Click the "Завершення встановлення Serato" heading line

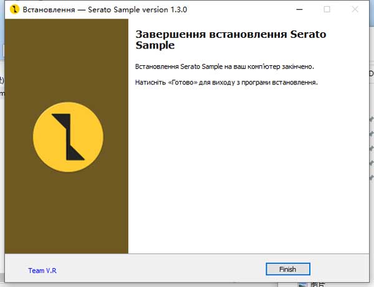click(x=231, y=34)
